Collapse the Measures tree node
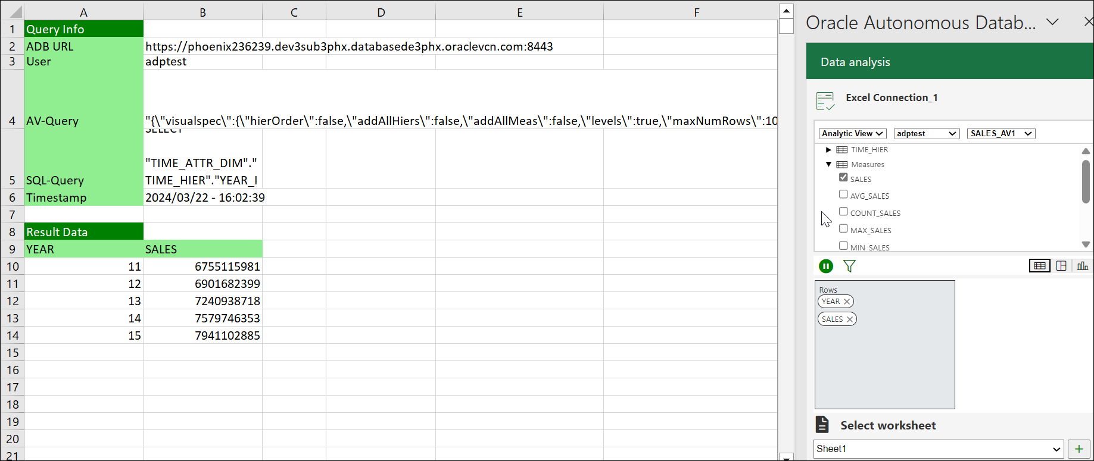This screenshot has width=1094, height=461. (828, 165)
